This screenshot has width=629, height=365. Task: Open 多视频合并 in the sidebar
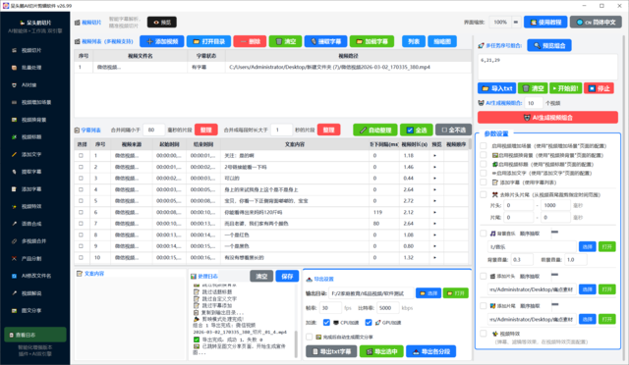pos(34,241)
